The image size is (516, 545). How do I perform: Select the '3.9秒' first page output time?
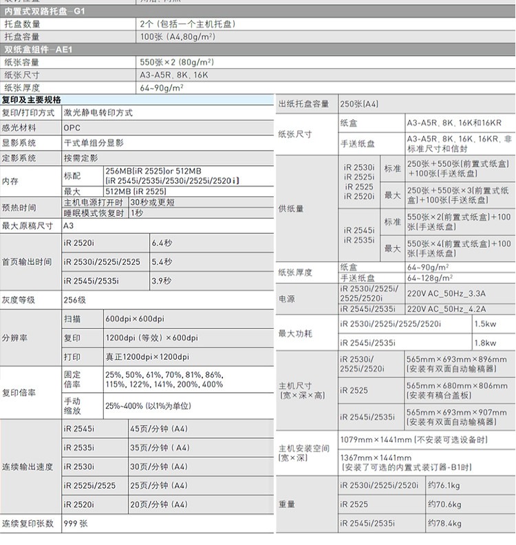point(162,281)
